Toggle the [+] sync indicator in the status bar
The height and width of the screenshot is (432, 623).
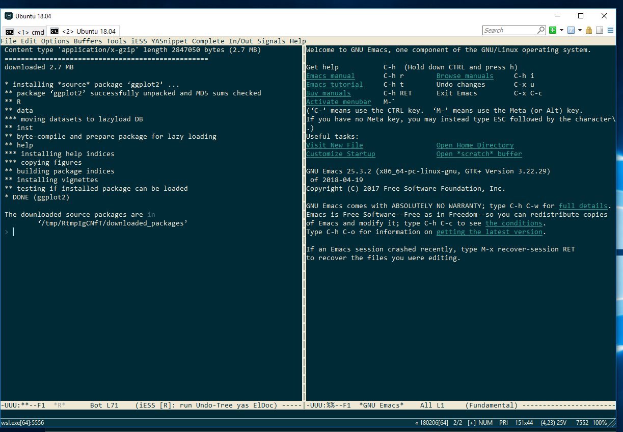(470, 422)
